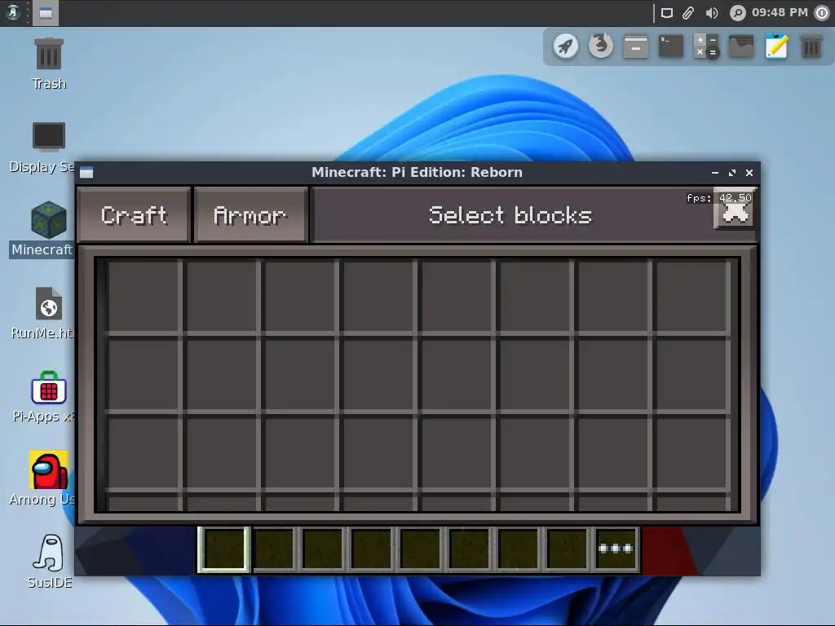Image resolution: width=835 pixels, height=626 pixels.
Task: Select the Minecraft desktop shortcut
Action: click(42, 229)
